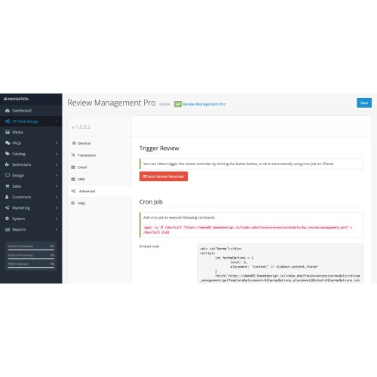Click the Customers person icon

[8, 197]
